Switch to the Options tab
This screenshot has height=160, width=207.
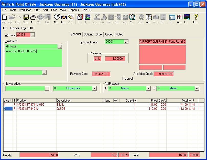coord(88,34)
